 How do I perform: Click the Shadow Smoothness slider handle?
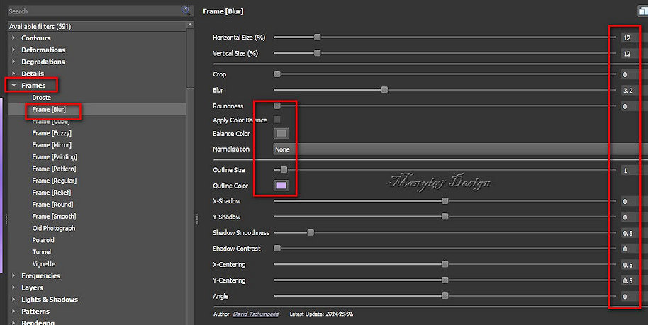pos(311,232)
